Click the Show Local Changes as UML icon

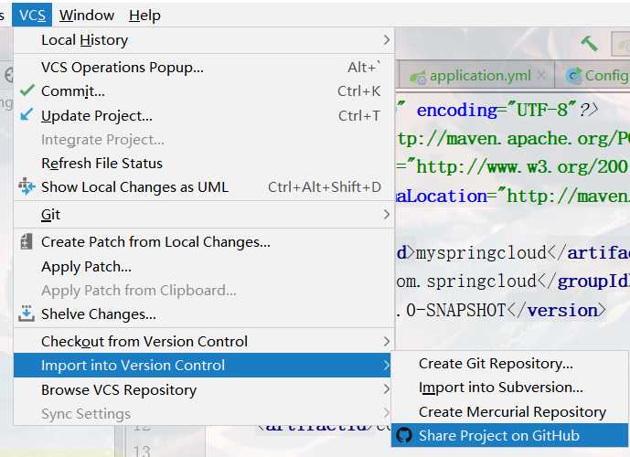point(27,186)
